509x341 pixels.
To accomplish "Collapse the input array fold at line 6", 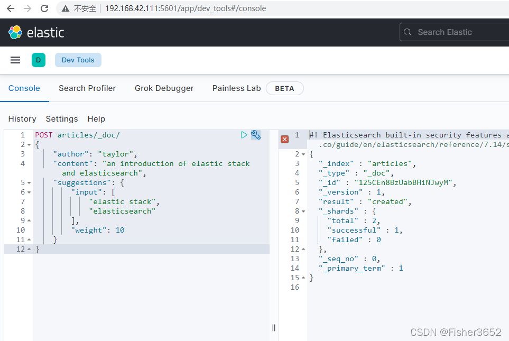I will pyautogui.click(x=29, y=192).
